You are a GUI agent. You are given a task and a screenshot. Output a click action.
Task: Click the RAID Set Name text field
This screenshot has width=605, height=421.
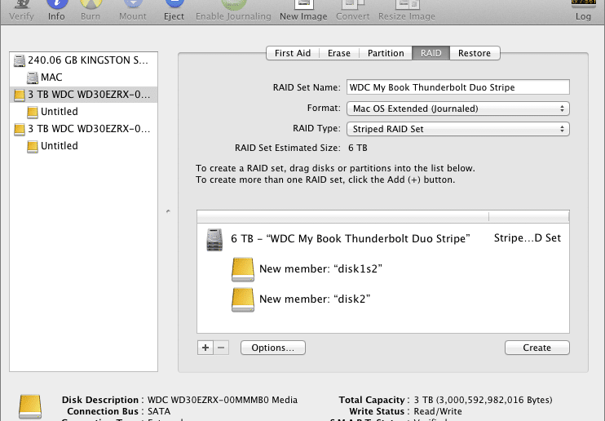tap(458, 87)
